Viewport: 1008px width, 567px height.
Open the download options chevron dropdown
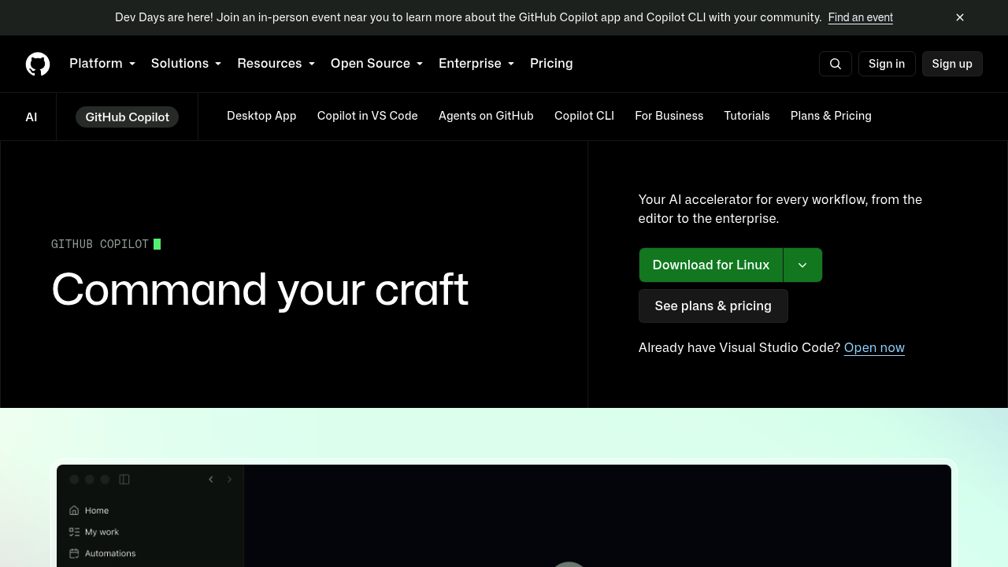tap(802, 265)
